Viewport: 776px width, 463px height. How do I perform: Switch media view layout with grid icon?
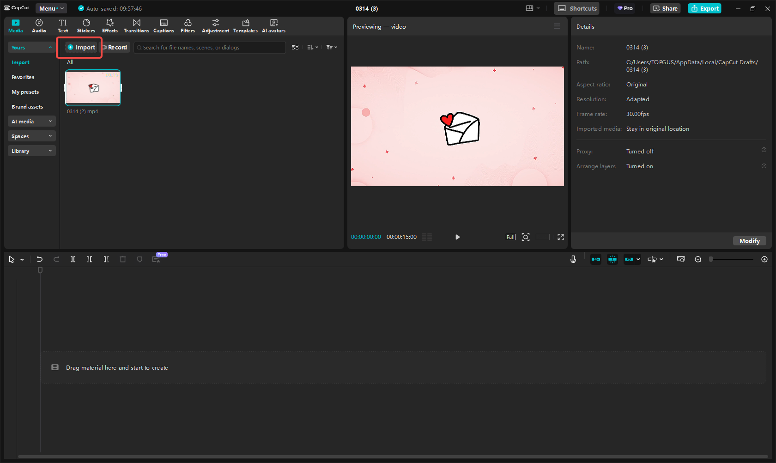pos(295,48)
